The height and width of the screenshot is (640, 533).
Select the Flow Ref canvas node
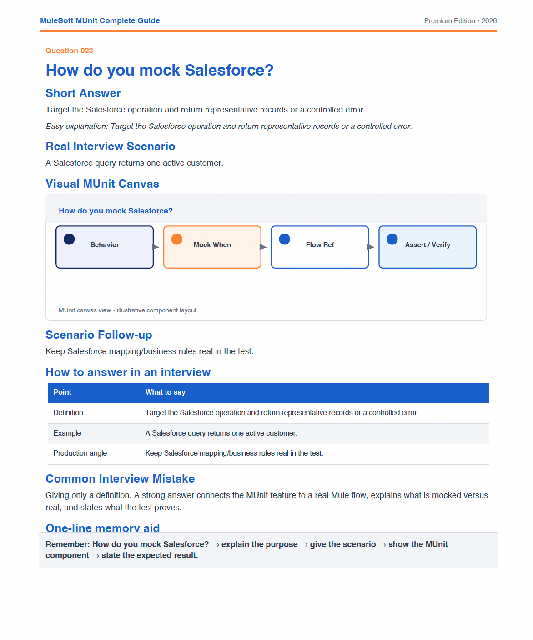point(320,247)
